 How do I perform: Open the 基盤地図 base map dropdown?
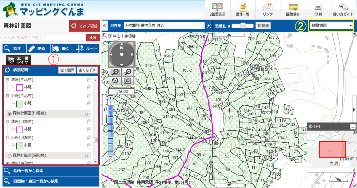331,25
